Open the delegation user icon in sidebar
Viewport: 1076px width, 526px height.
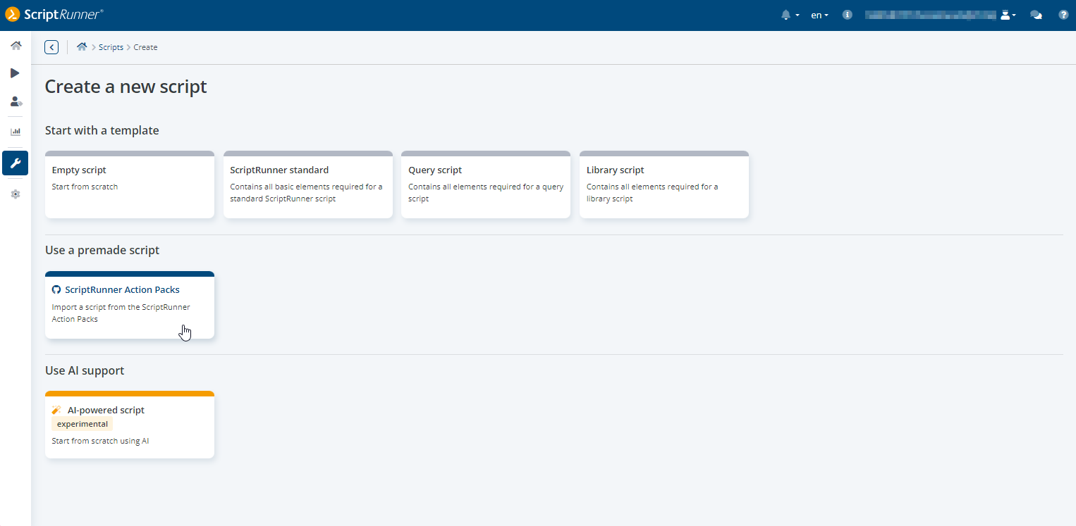coord(16,102)
